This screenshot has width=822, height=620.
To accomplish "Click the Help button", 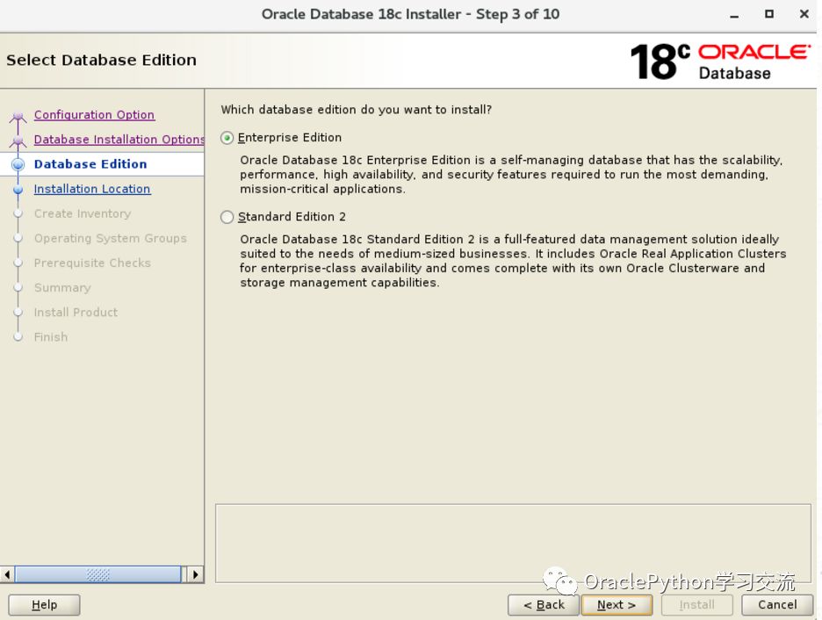I will [45, 605].
